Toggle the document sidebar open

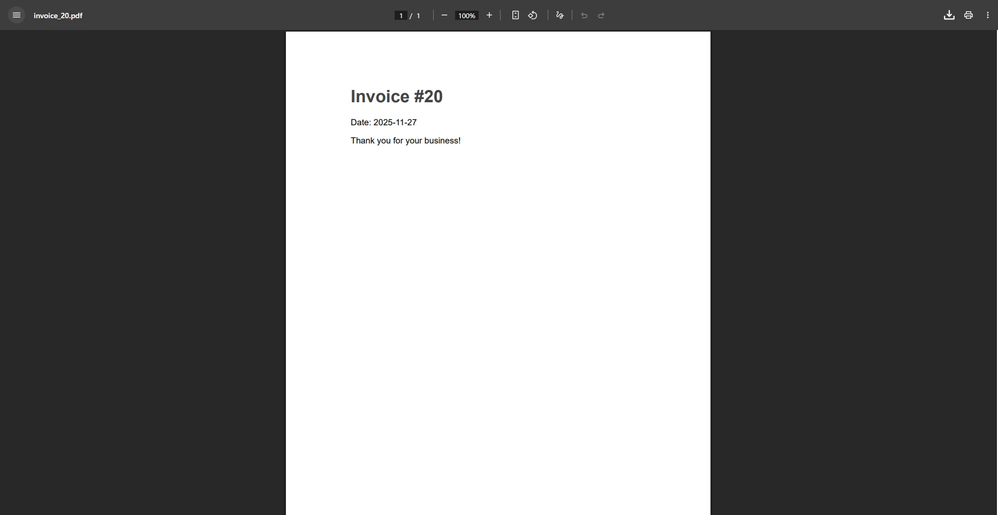coord(16,15)
